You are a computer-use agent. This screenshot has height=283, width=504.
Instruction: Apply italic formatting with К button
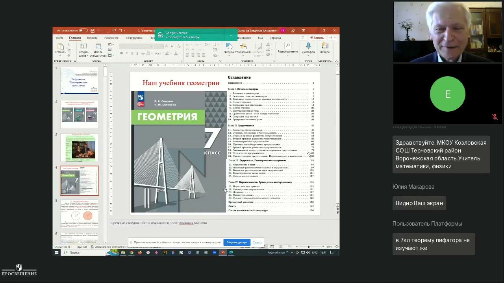[x=126, y=53]
